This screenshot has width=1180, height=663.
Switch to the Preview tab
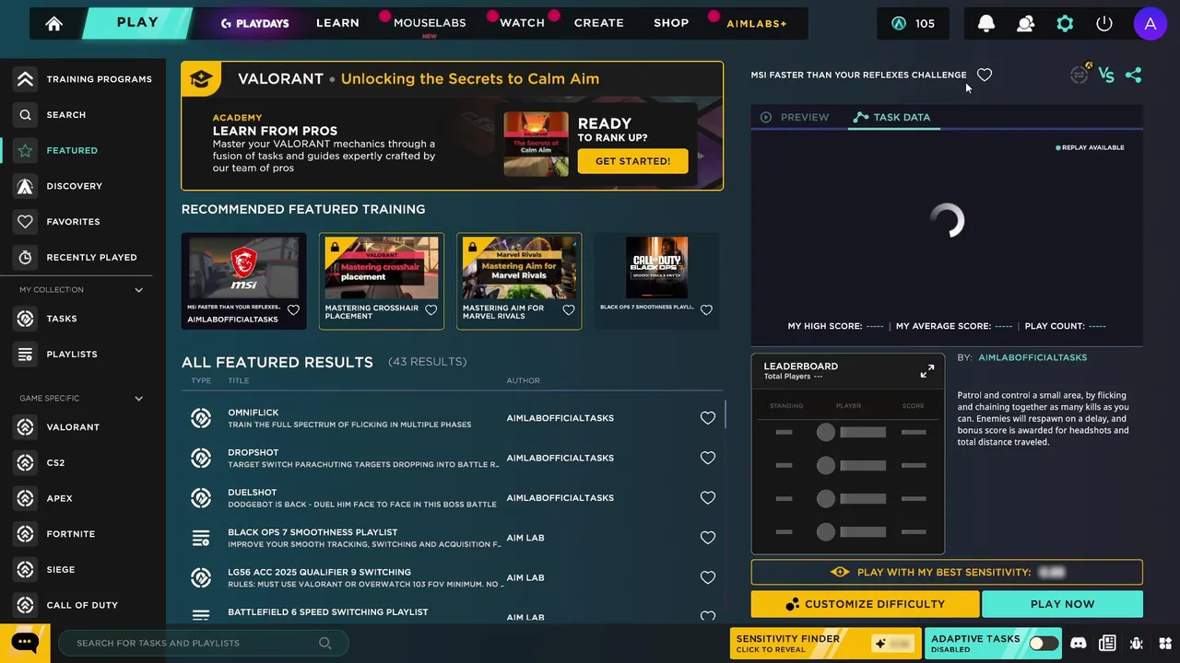[x=795, y=117]
